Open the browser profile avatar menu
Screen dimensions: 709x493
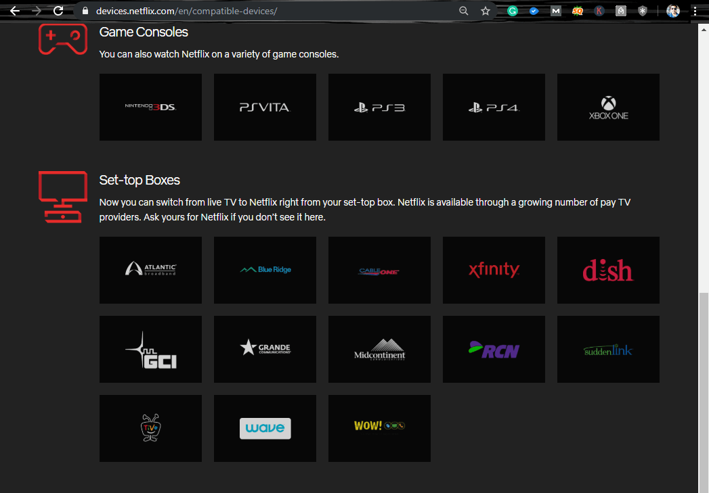pos(672,10)
